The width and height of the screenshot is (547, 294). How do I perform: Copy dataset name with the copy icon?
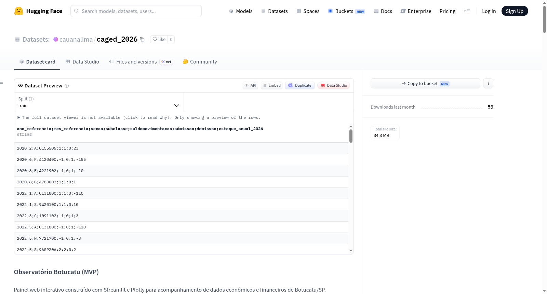pyautogui.click(x=142, y=39)
